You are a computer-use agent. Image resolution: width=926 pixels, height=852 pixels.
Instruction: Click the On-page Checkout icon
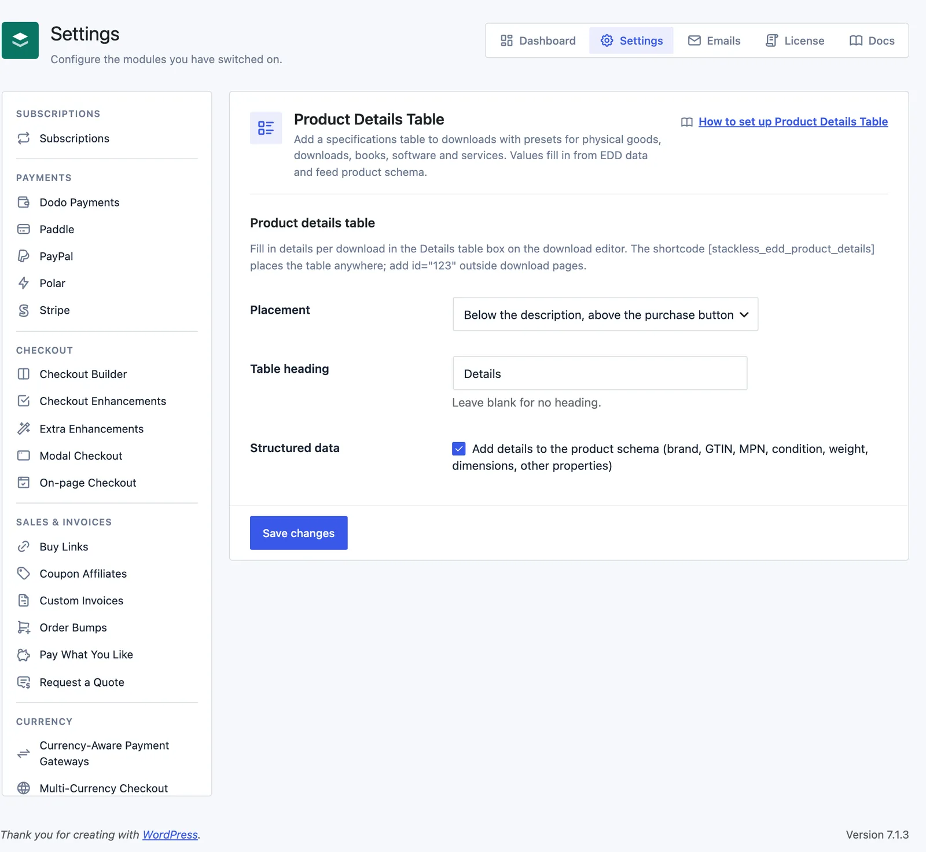[24, 483]
